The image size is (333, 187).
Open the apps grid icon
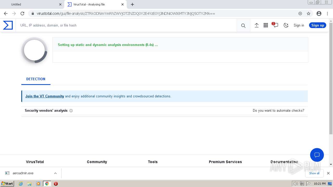pyautogui.click(x=266, y=25)
